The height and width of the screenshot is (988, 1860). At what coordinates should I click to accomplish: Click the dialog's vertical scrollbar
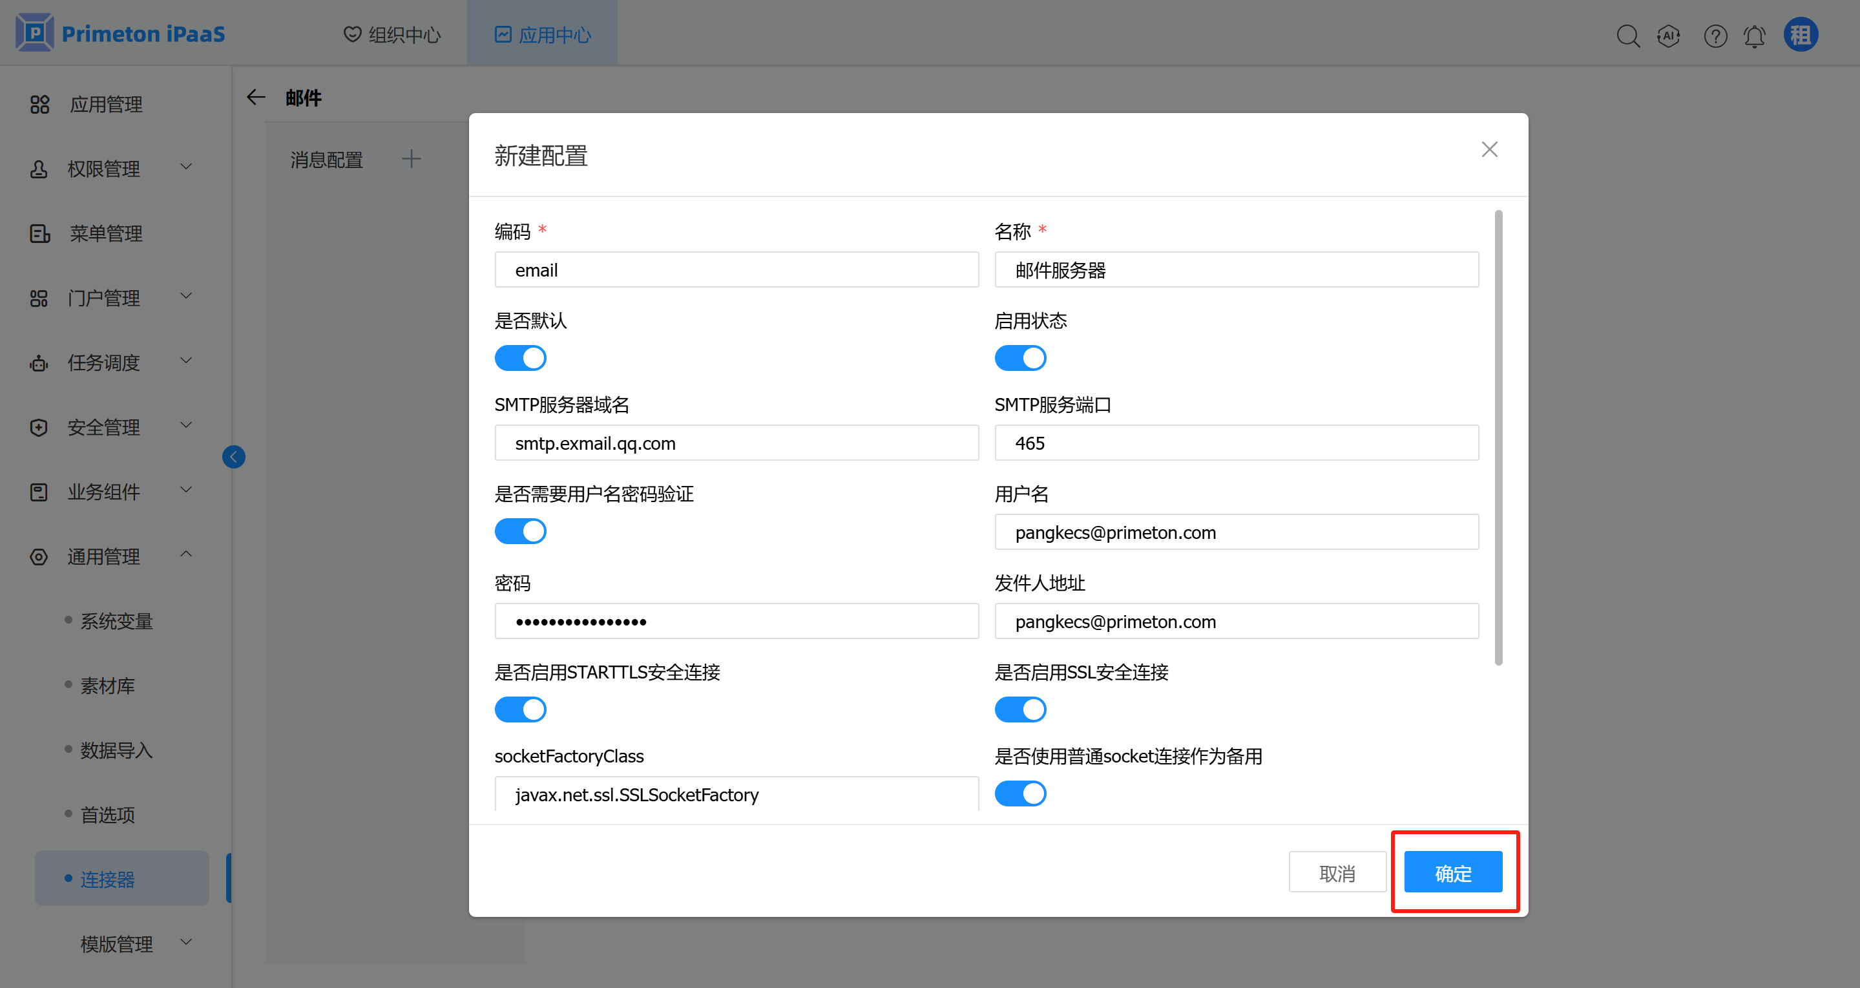point(1498,437)
